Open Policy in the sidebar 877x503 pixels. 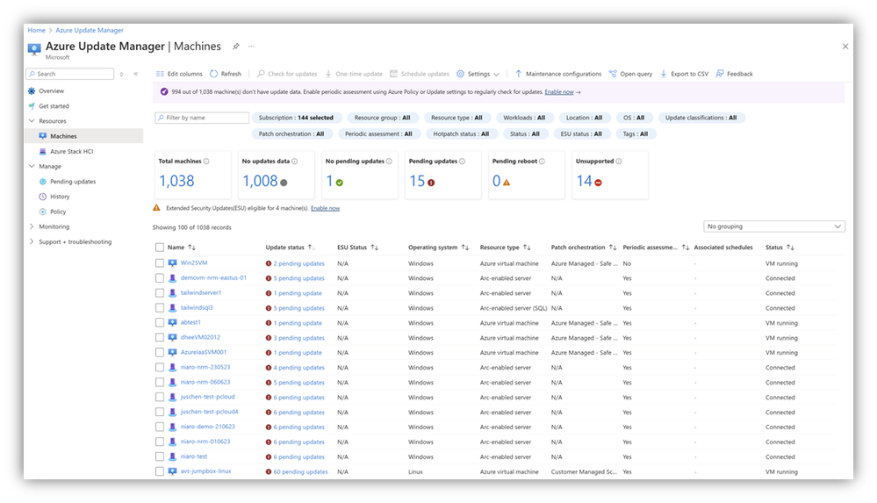[58, 212]
